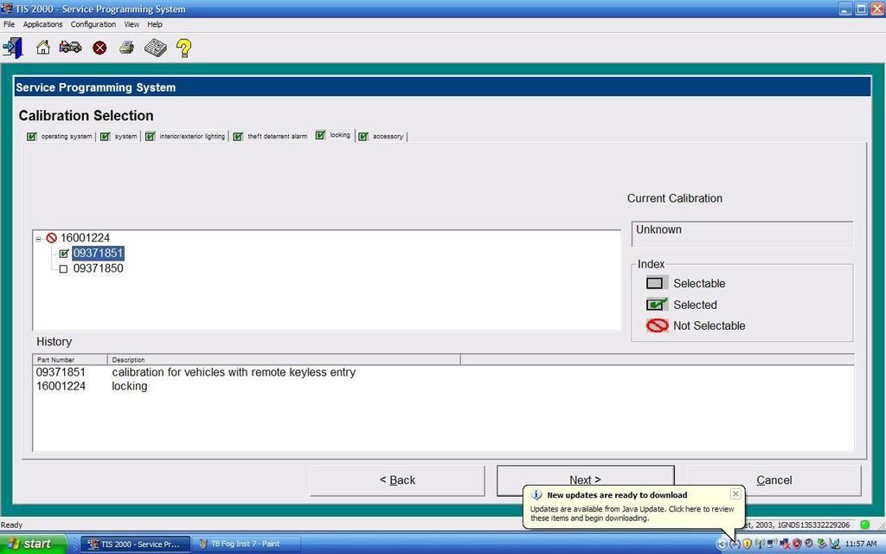Open the theft deterrent alarm tab

point(270,136)
